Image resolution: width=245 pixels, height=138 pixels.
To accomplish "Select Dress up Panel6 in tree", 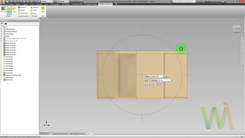I will pyautogui.click(x=10, y=54).
